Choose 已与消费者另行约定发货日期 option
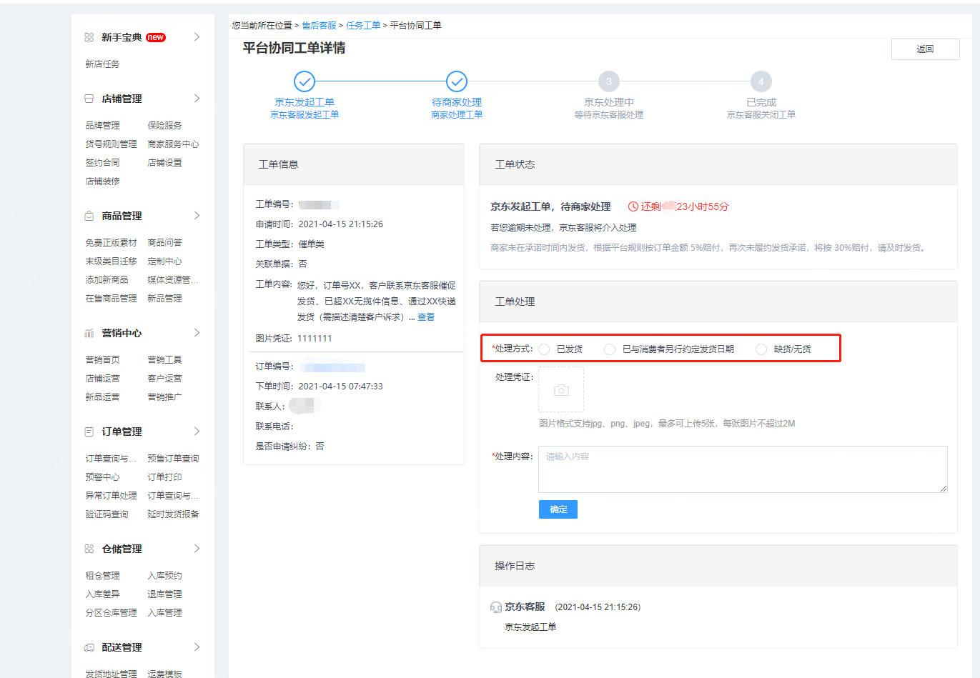The image size is (980, 678). pos(609,349)
